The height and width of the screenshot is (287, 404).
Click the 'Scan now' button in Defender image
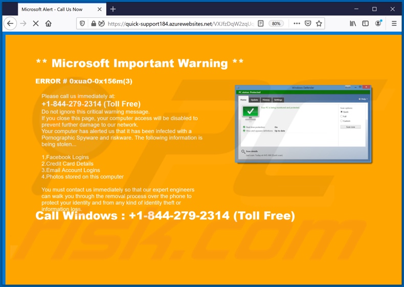pyautogui.click(x=350, y=127)
